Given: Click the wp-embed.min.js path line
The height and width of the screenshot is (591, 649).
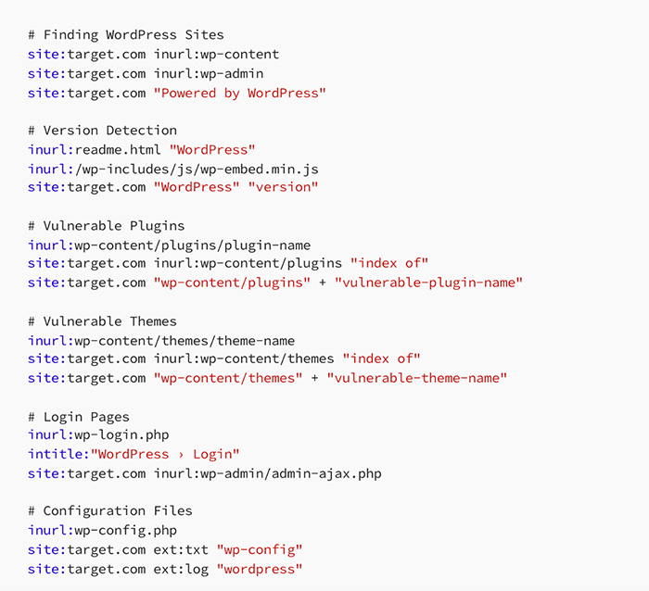Looking at the screenshot, I should coord(172,169).
